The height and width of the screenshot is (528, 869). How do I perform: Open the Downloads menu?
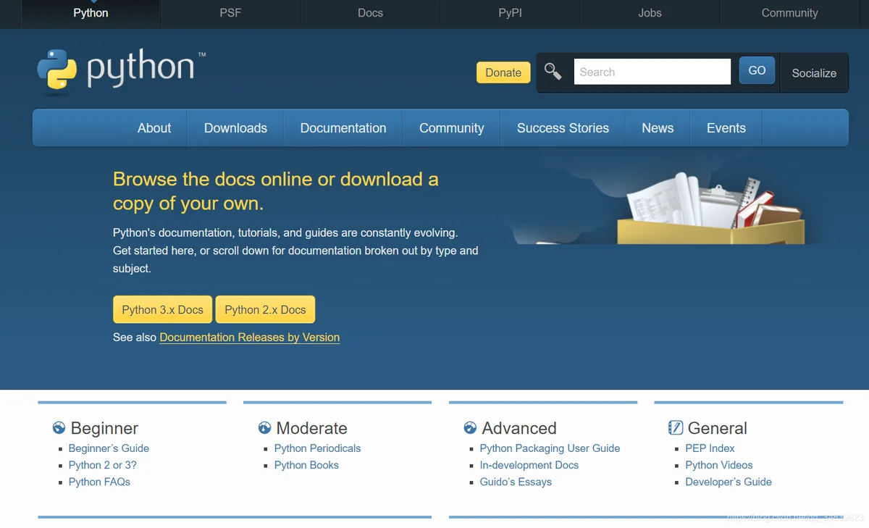[x=235, y=128]
